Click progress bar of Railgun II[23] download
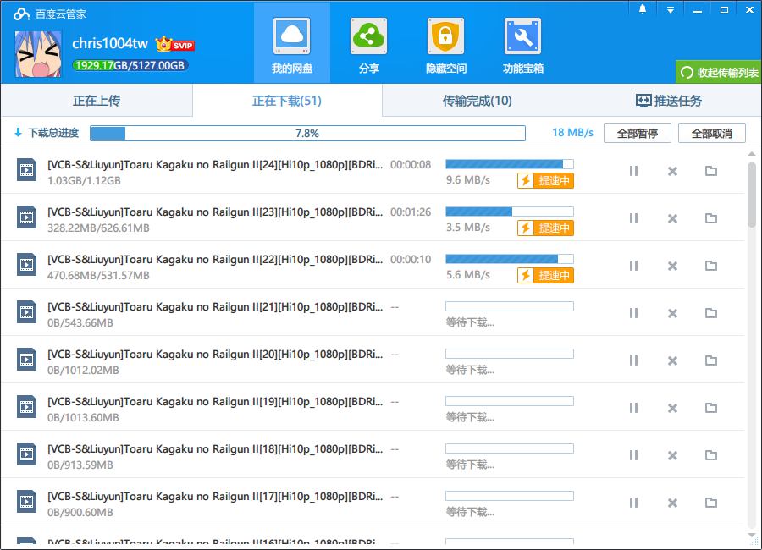762x550 pixels. click(510, 212)
